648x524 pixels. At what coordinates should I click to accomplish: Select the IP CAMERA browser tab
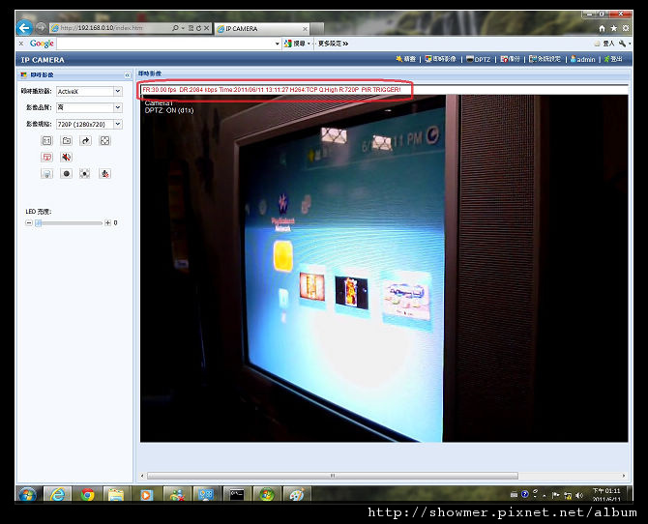pos(262,28)
